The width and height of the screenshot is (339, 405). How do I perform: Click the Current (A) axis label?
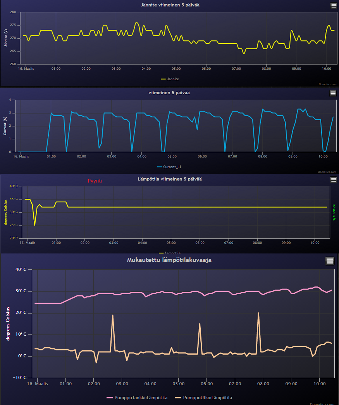pyautogui.click(x=5, y=126)
